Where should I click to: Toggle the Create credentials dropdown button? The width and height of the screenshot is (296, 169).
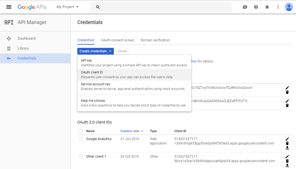96,51
